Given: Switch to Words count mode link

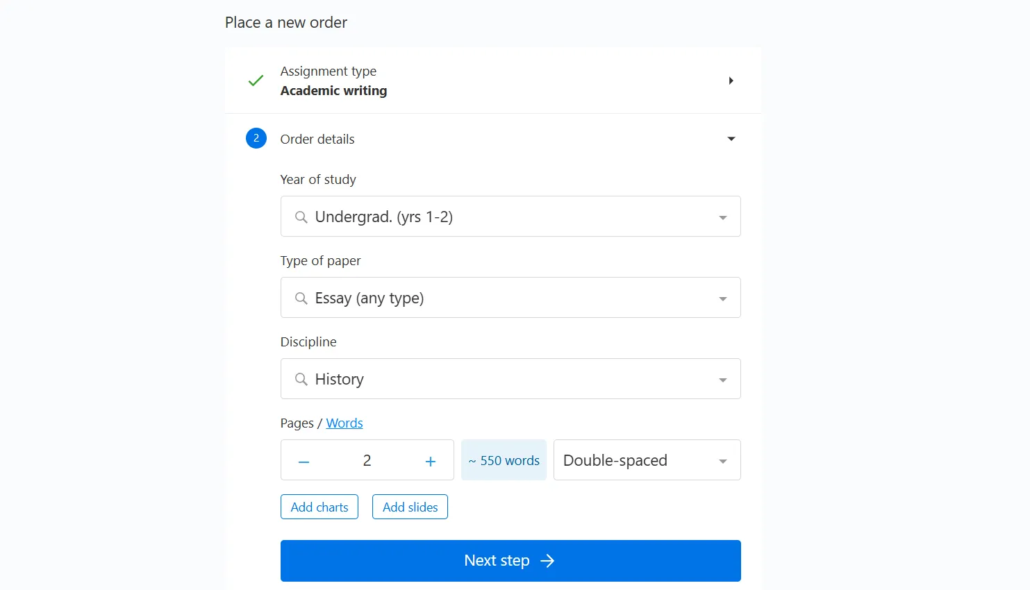Looking at the screenshot, I should (344, 423).
